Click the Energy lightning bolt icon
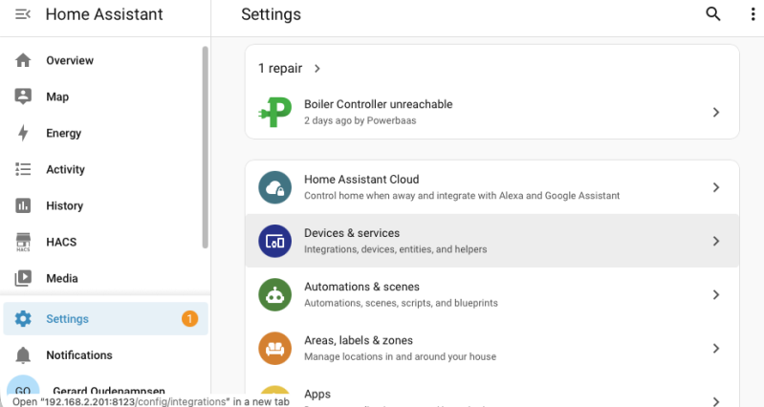The height and width of the screenshot is (407, 764). click(23, 133)
